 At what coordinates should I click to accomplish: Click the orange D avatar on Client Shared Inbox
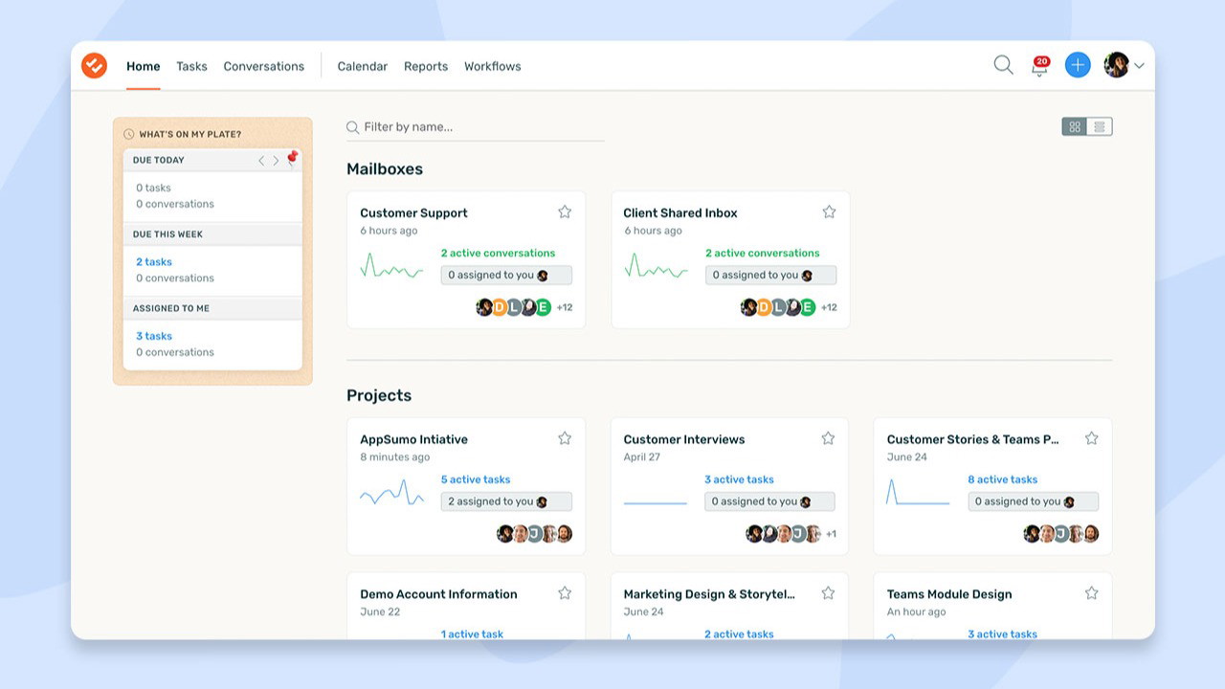764,307
